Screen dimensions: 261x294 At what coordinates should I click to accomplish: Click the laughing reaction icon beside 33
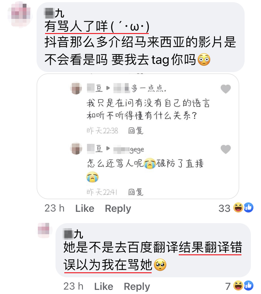point(238,208)
